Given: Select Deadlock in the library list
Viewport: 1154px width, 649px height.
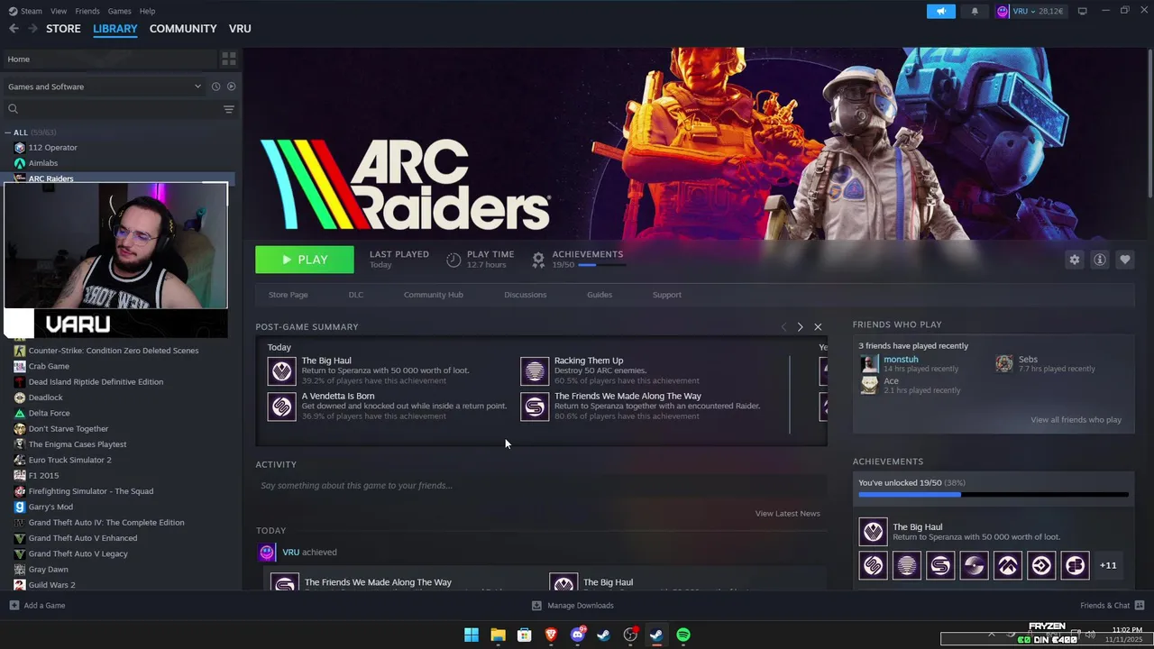Looking at the screenshot, I should pos(45,398).
